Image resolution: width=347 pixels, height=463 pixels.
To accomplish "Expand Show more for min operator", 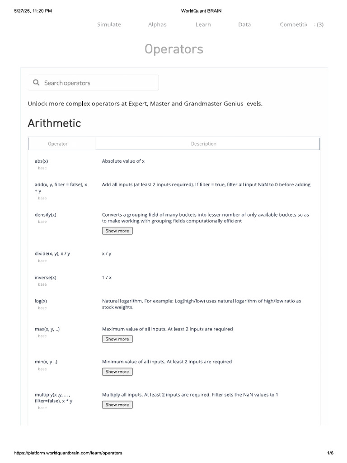I will point(117,372).
